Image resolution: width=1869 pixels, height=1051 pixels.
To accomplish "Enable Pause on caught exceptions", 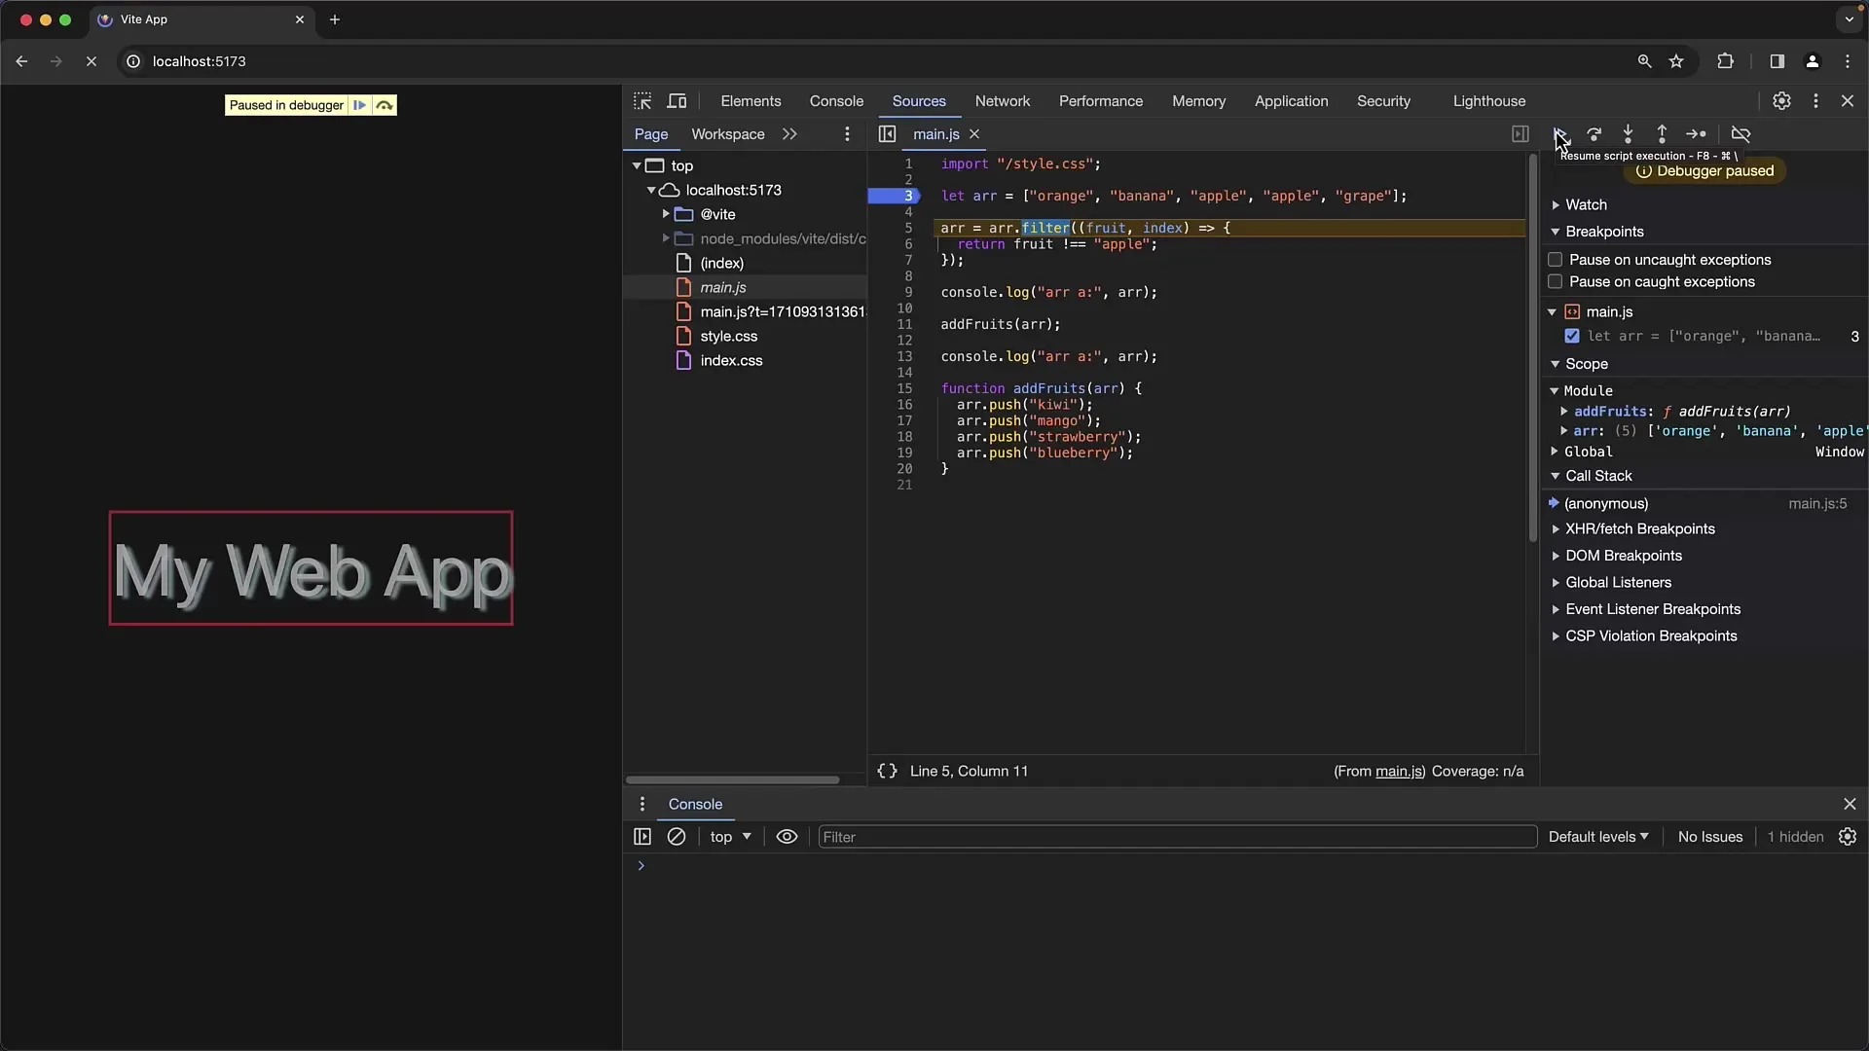I will 1556,282.
